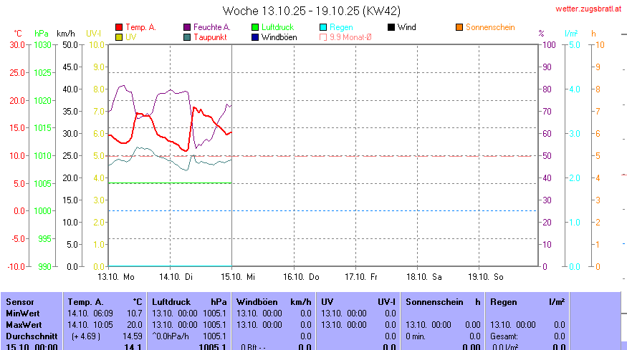This screenshot has height=350, width=627.
Task: Open the wetter.zugsbratl.at link
Action: tap(589, 9)
